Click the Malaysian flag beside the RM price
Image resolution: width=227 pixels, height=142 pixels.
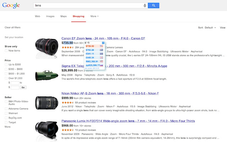tap(101, 61)
